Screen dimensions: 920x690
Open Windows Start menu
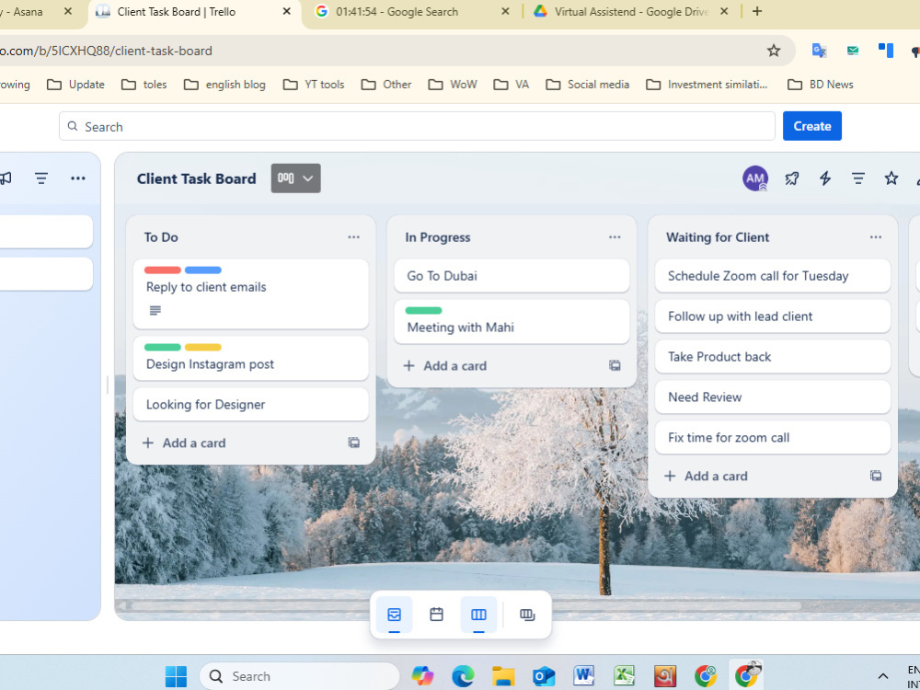(176, 676)
